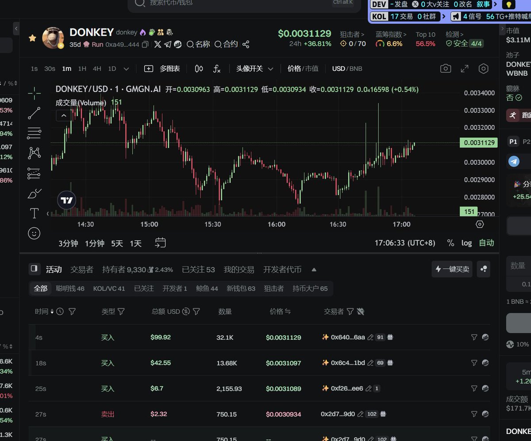Screen dimensions: 531x441
Task: Set chart range to 5天
Action: (117, 243)
